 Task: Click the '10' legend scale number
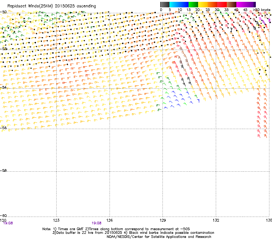click(180, 10)
